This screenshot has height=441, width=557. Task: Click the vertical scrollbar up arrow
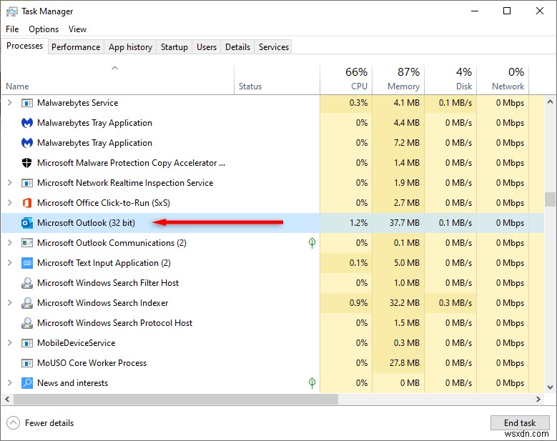(x=550, y=101)
